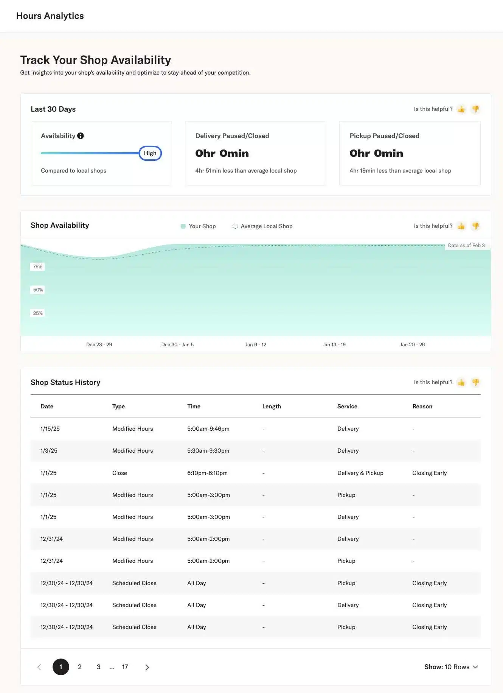The image size is (503, 693).
Task: Jump to page 17
Action: tap(125, 667)
